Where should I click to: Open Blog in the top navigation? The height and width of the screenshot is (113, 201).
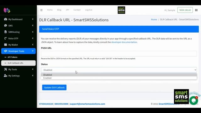tap(59, 10)
